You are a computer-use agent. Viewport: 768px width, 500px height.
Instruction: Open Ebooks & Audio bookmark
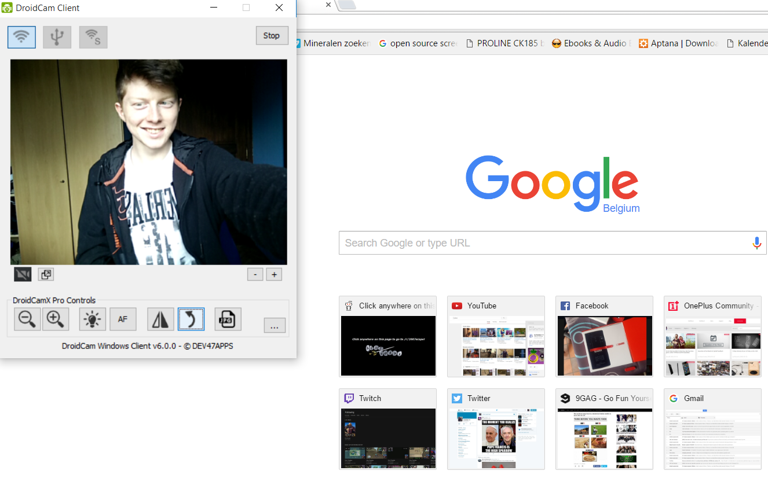pyautogui.click(x=591, y=43)
